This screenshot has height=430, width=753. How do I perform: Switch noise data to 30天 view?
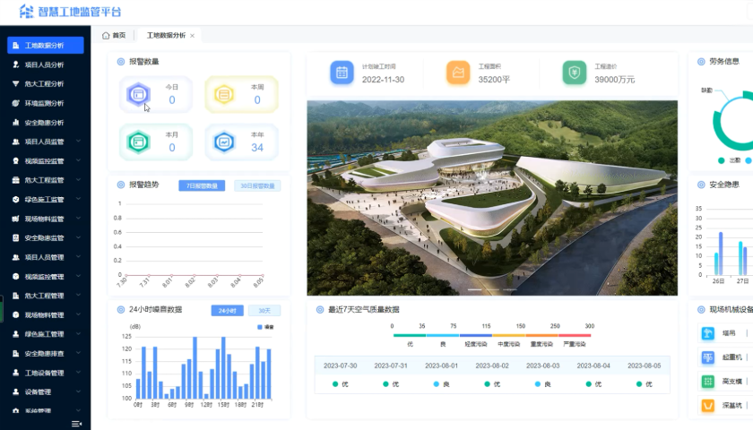(x=264, y=310)
